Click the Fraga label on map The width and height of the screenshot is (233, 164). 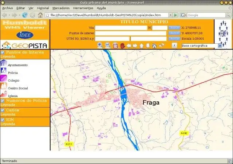tap(151, 102)
